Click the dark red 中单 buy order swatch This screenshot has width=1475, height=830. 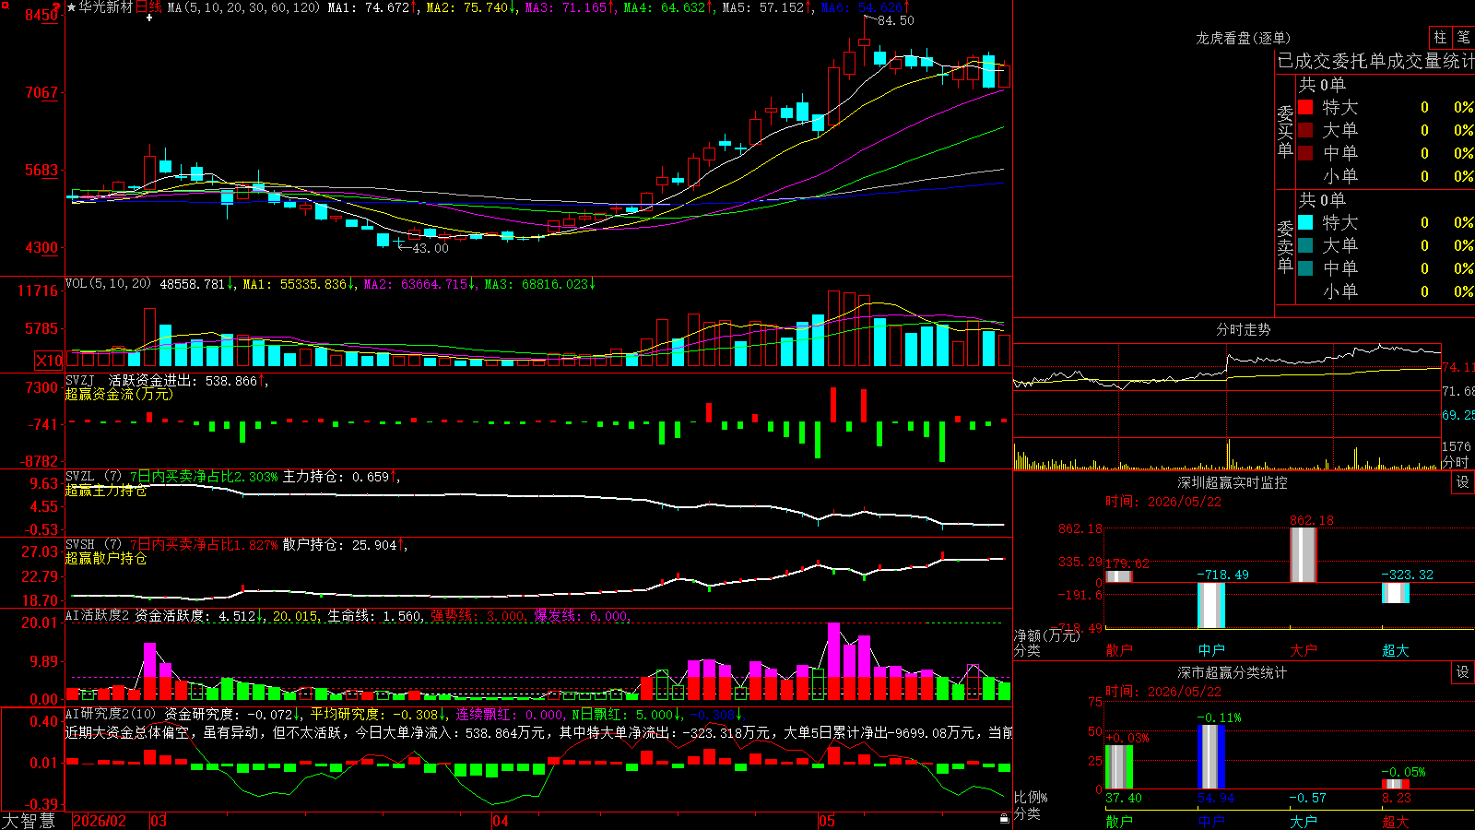click(x=1305, y=153)
